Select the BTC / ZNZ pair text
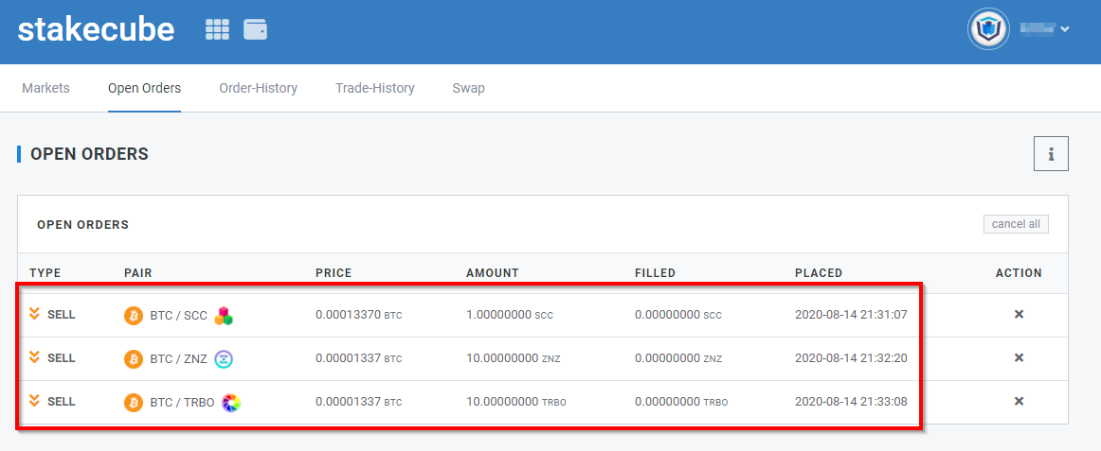1101x451 pixels. point(178,359)
